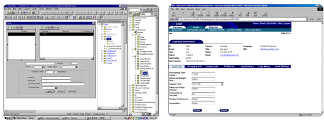Expand the Events folder in panel tree

[102, 29]
